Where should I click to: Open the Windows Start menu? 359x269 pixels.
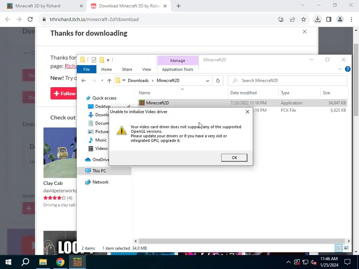coord(8,262)
